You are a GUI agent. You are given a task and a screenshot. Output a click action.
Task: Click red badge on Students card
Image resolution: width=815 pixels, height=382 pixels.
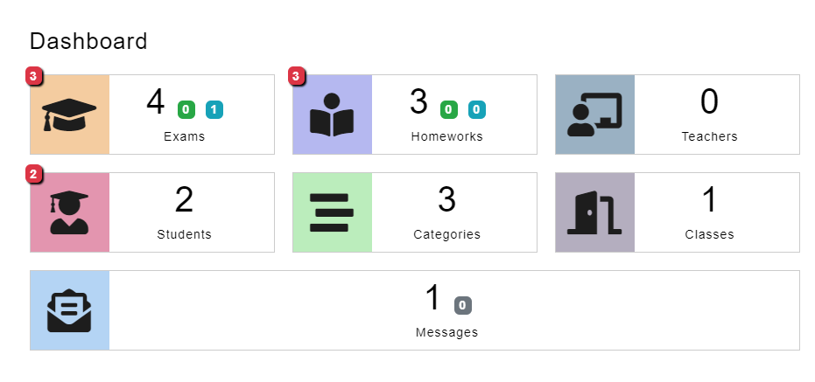pyautogui.click(x=33, y=175)
